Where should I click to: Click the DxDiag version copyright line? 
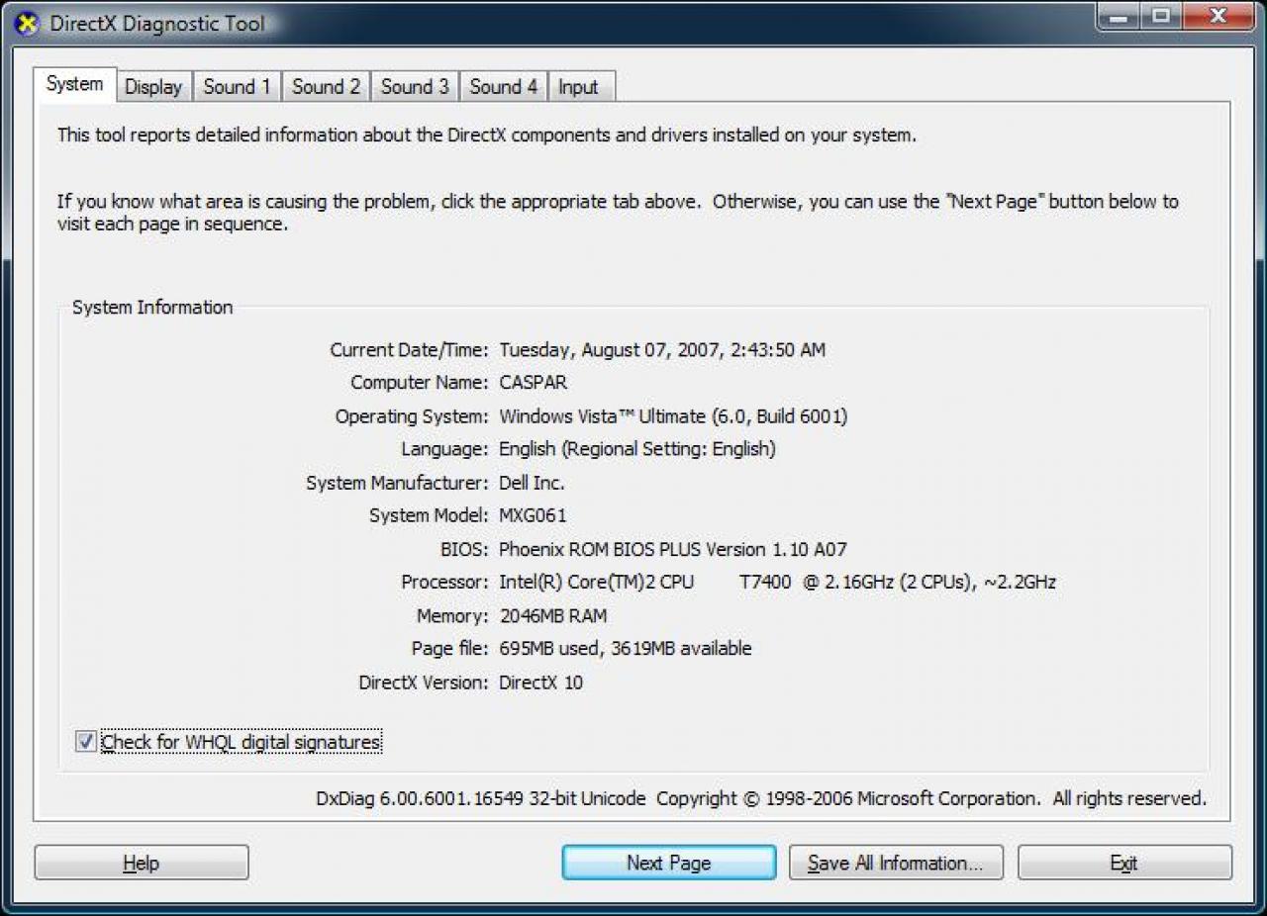click(761, 798)
